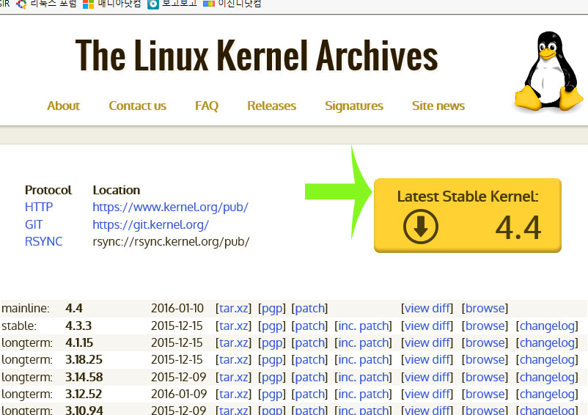588x415 pixels.
Task: Open the 보고보고 bookmark
Action: click(x=172, y=4)
